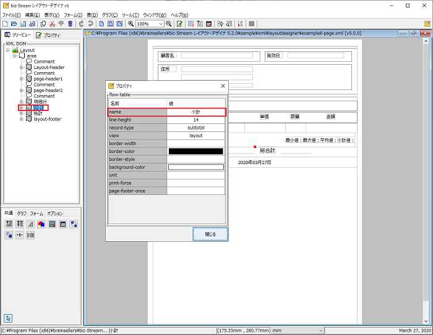Open the 編集(E) menu
The width and height of the screenshot is (433, 335).
(32, 15)
